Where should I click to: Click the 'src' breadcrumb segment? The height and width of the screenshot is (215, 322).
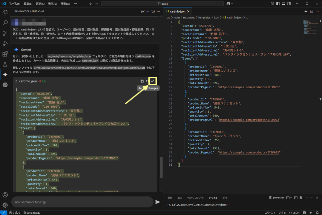tap(169, 18)
